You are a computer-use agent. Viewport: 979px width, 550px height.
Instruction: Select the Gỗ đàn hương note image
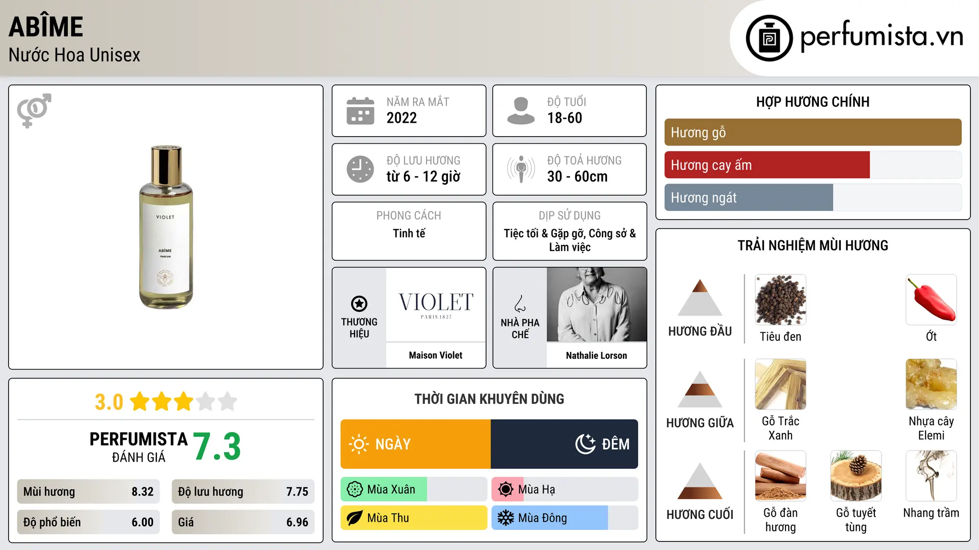coord(781,476)
